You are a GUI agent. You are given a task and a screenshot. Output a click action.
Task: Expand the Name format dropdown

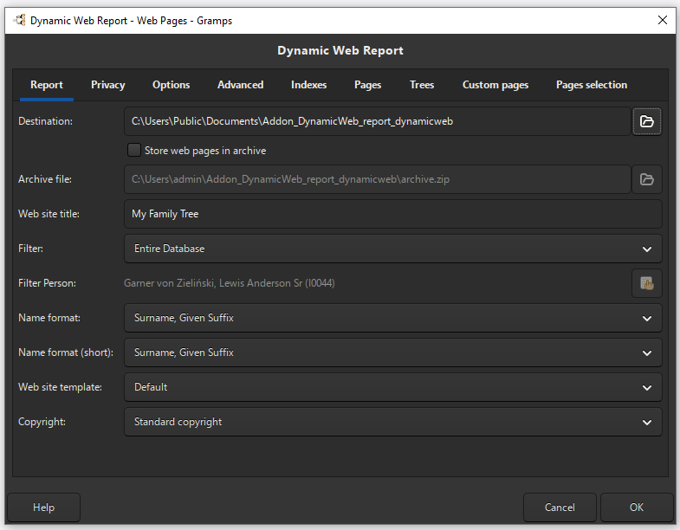pyautogui.click(x=393, y=318)
